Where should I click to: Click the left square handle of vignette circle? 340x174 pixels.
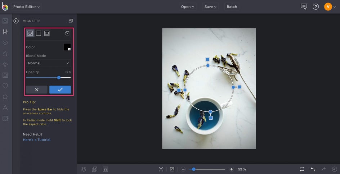[x=179, y=90]
